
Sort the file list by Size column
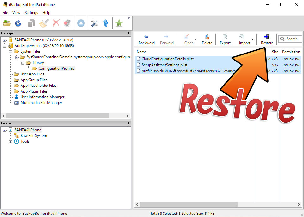coord(275,52)
